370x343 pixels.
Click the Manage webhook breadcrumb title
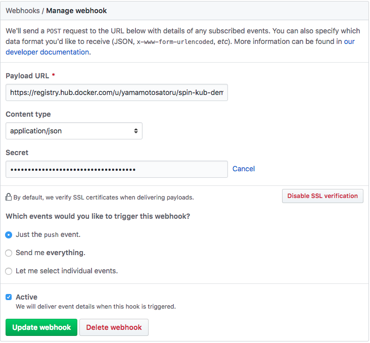76,11
